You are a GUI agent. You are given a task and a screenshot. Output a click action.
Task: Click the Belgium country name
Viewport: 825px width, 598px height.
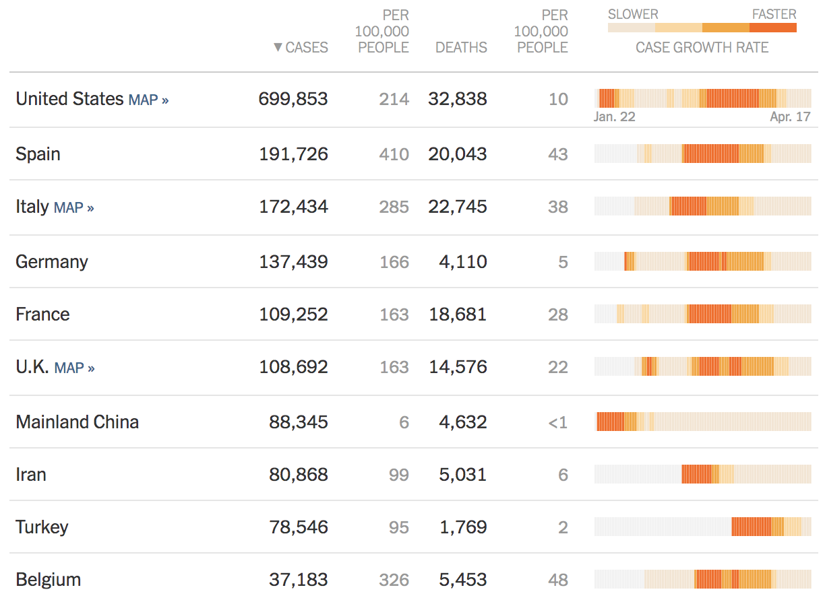[48, 579]
